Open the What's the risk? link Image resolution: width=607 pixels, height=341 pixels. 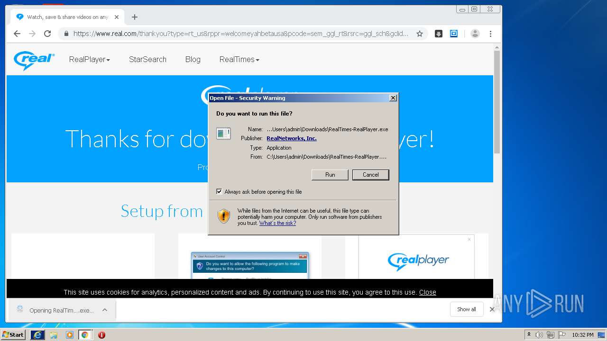coord(277,223)
